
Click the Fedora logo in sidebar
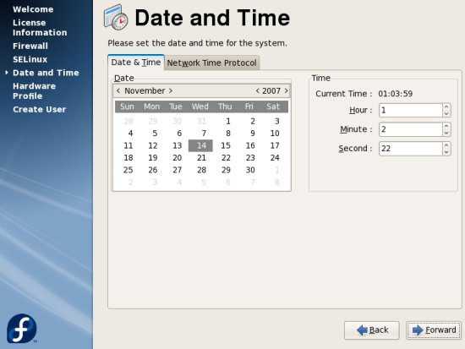click(x=22, y=329)
